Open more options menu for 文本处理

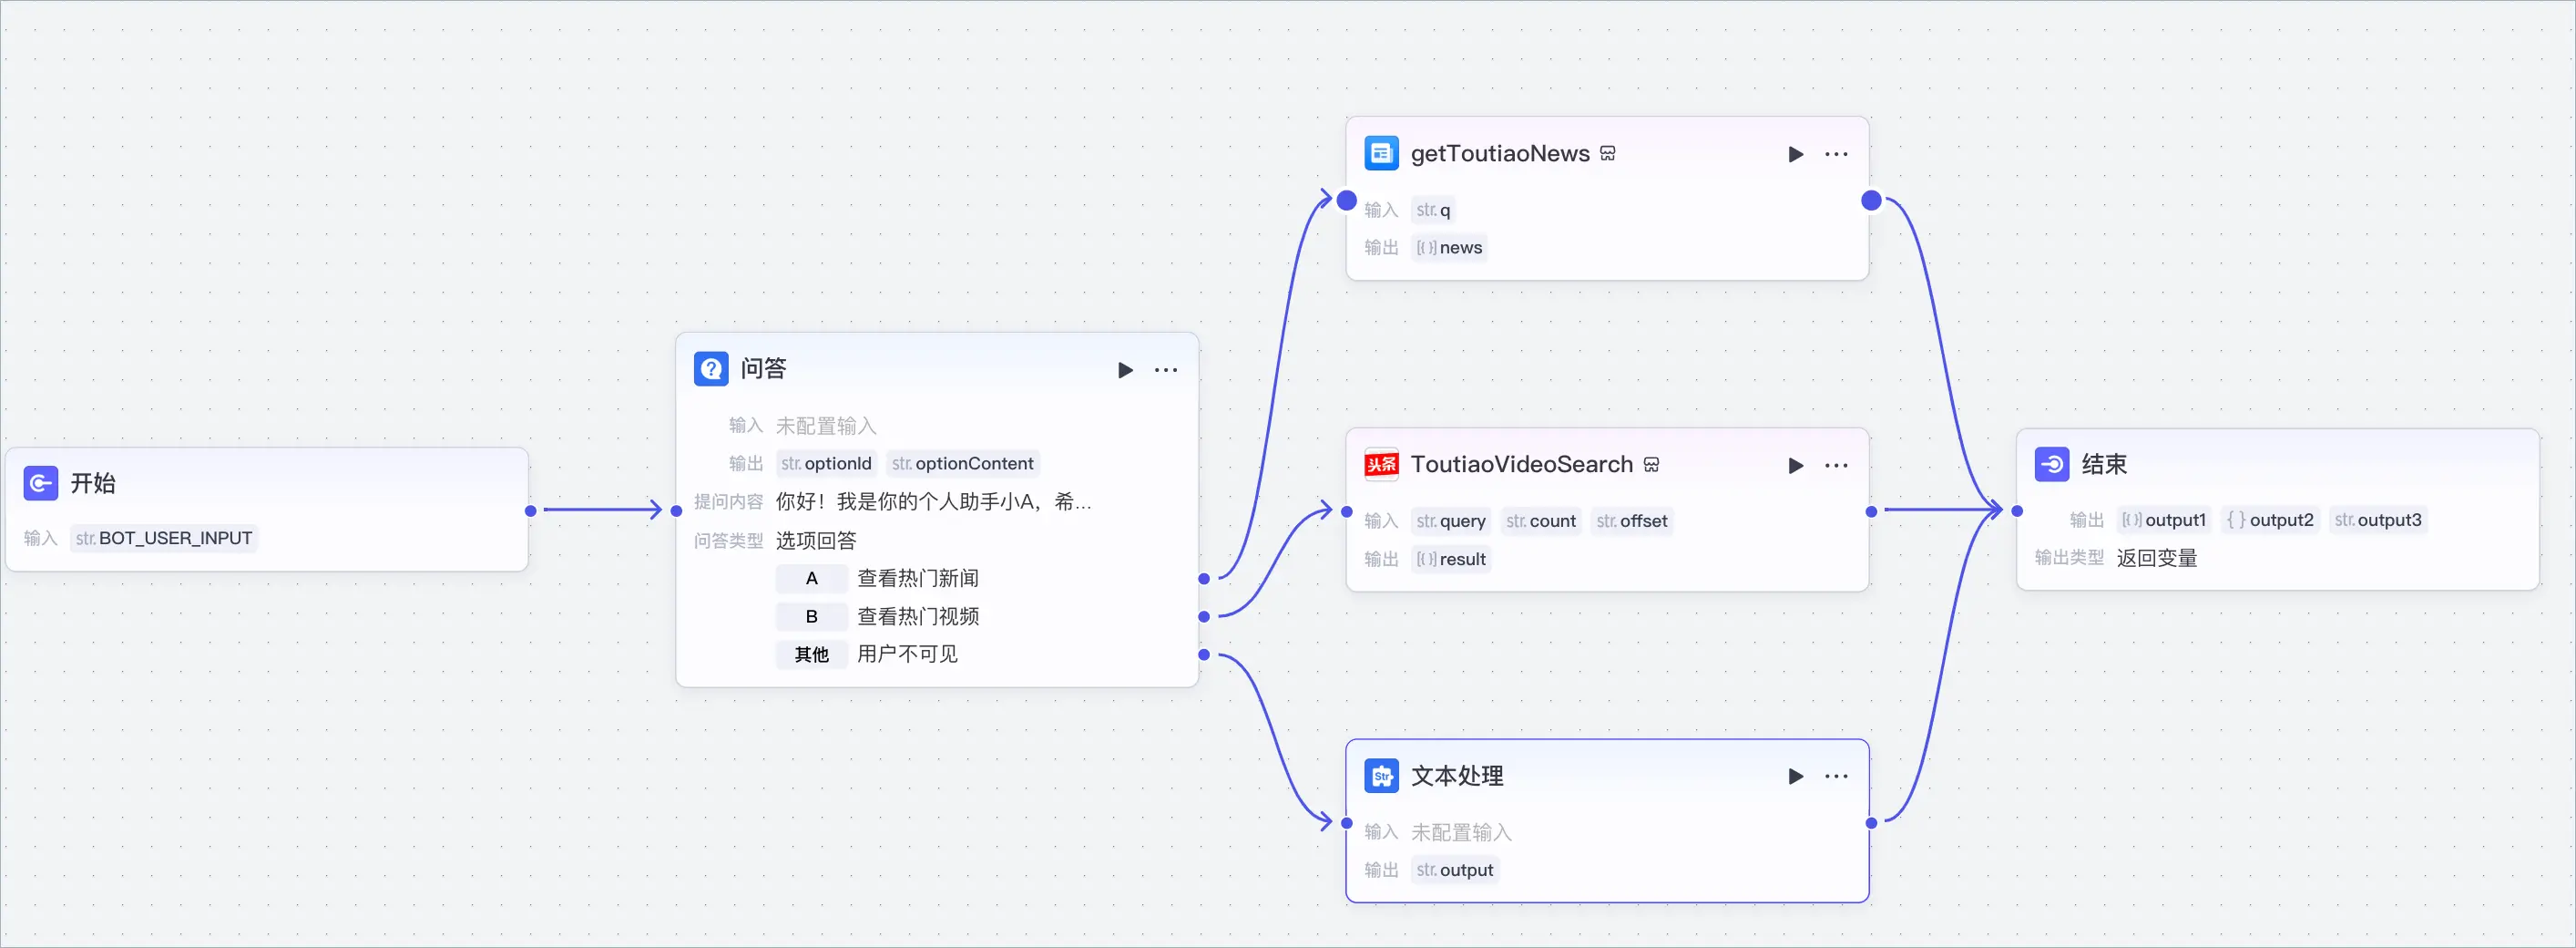pos(1836,777)
